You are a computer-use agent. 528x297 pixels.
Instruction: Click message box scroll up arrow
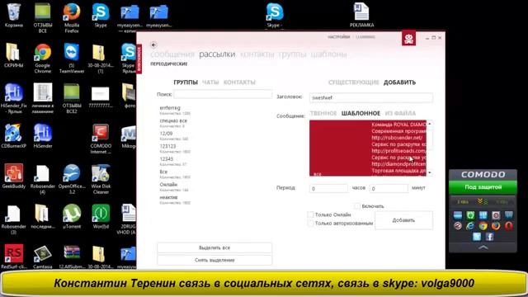point(430,124)
